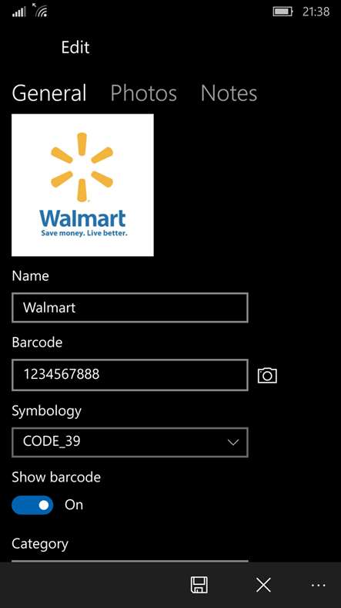Click the Edit page title
The height and width of the screenshot is (608, 341).
[75, 47]
